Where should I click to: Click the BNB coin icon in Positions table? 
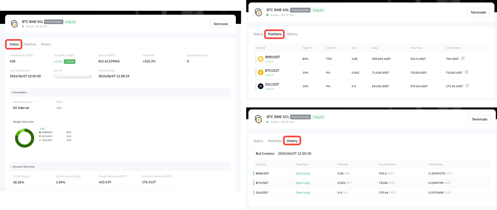click(x=260, y=59)
